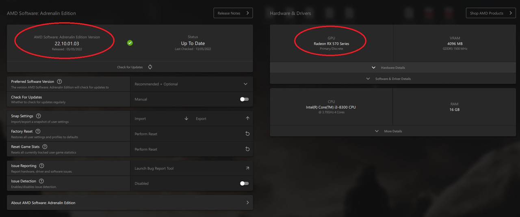Click the Export label in Snap Settings
This screenshot has height=217, width=520.
point(201,119)
